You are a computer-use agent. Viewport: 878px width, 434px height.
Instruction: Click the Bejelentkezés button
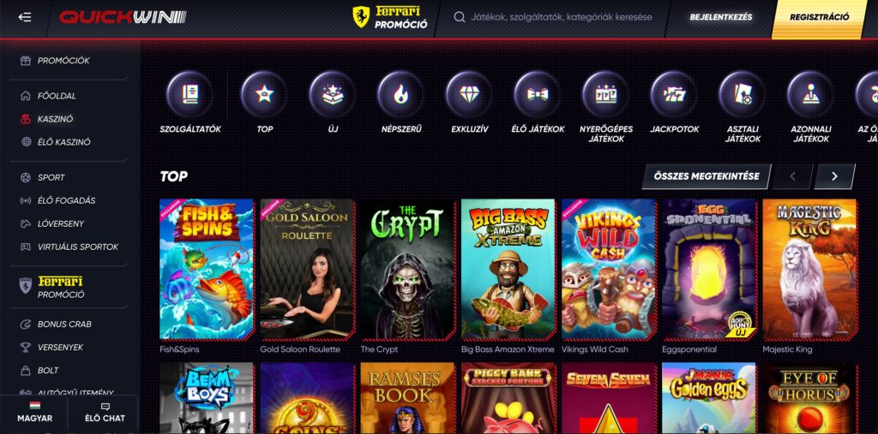pos(720,17)
